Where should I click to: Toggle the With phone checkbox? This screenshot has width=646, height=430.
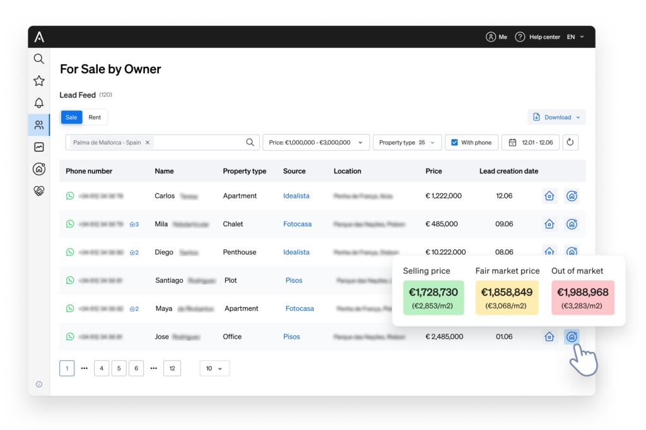454,142
